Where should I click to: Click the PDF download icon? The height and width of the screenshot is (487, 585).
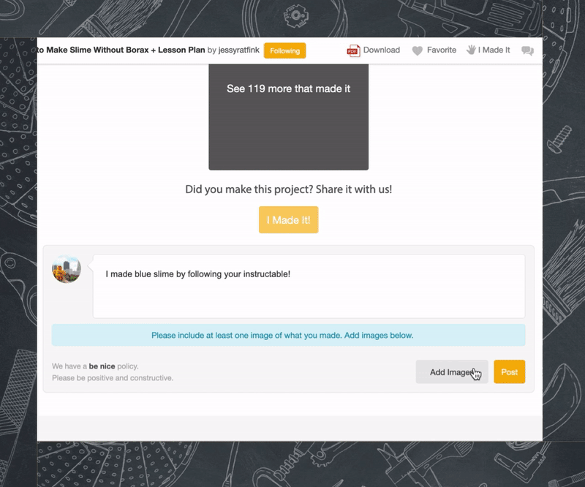tap(353, 50)
